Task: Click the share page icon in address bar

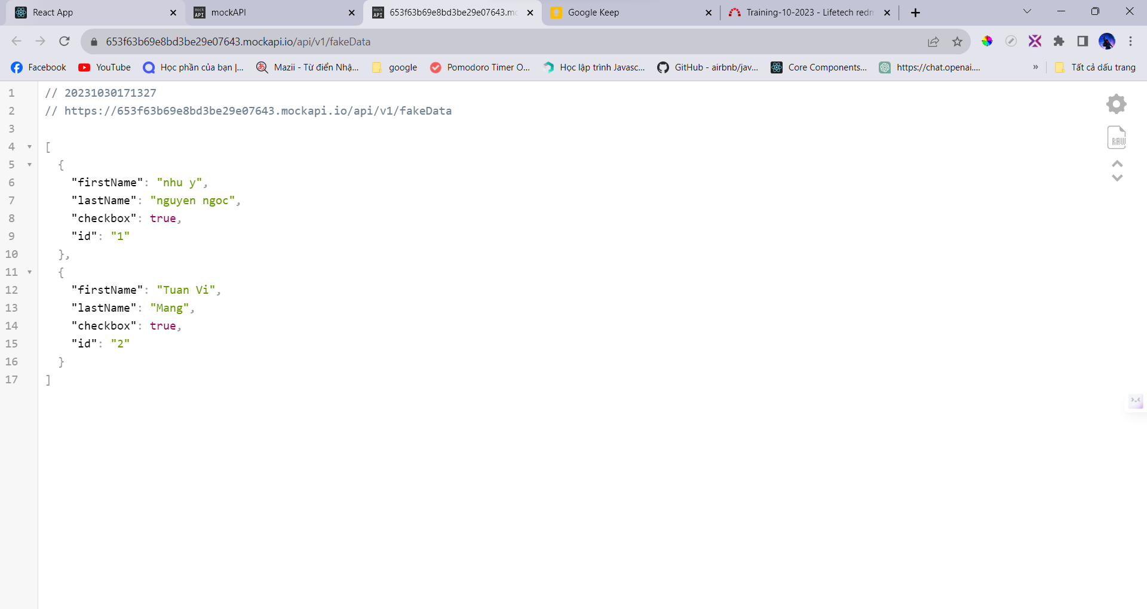Action: pyautogui.click(x=933, y=41)
